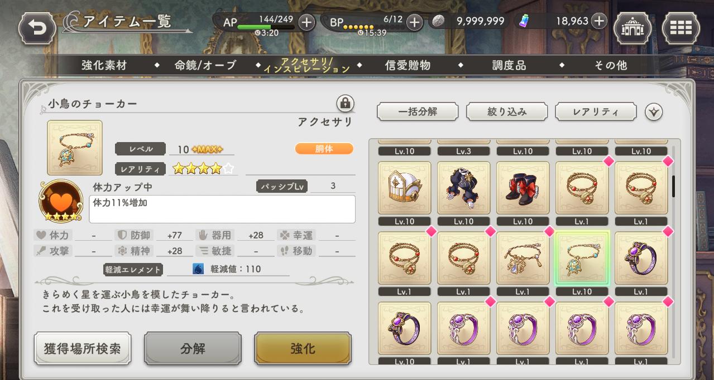The height and width of the screenshot is (380, 714).
Task: Add gems with the plus beside 18,963
Action: pos(598,21)
